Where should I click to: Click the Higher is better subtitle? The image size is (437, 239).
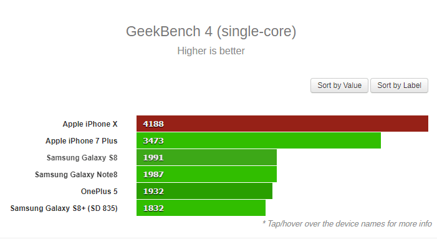(211, 51)
